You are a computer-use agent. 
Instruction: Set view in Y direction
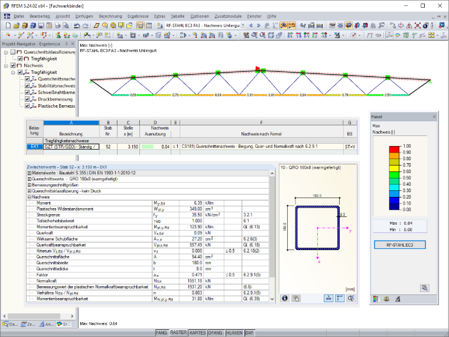click(x=299, y=35)
